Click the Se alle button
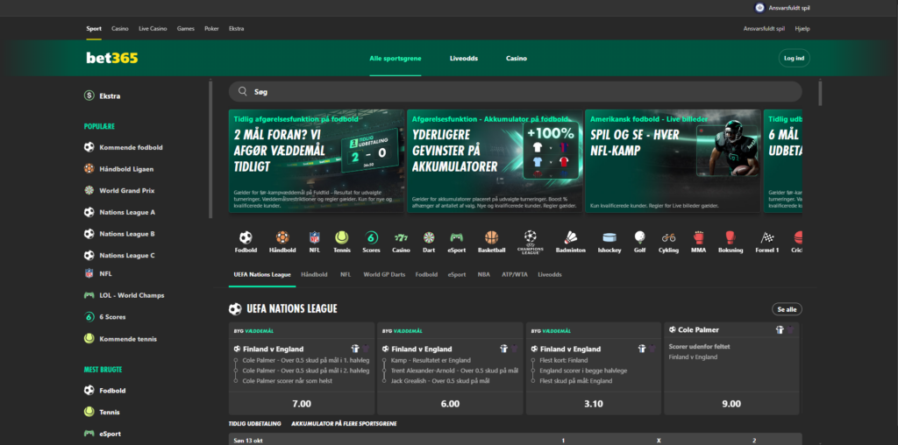 (787, 309)
